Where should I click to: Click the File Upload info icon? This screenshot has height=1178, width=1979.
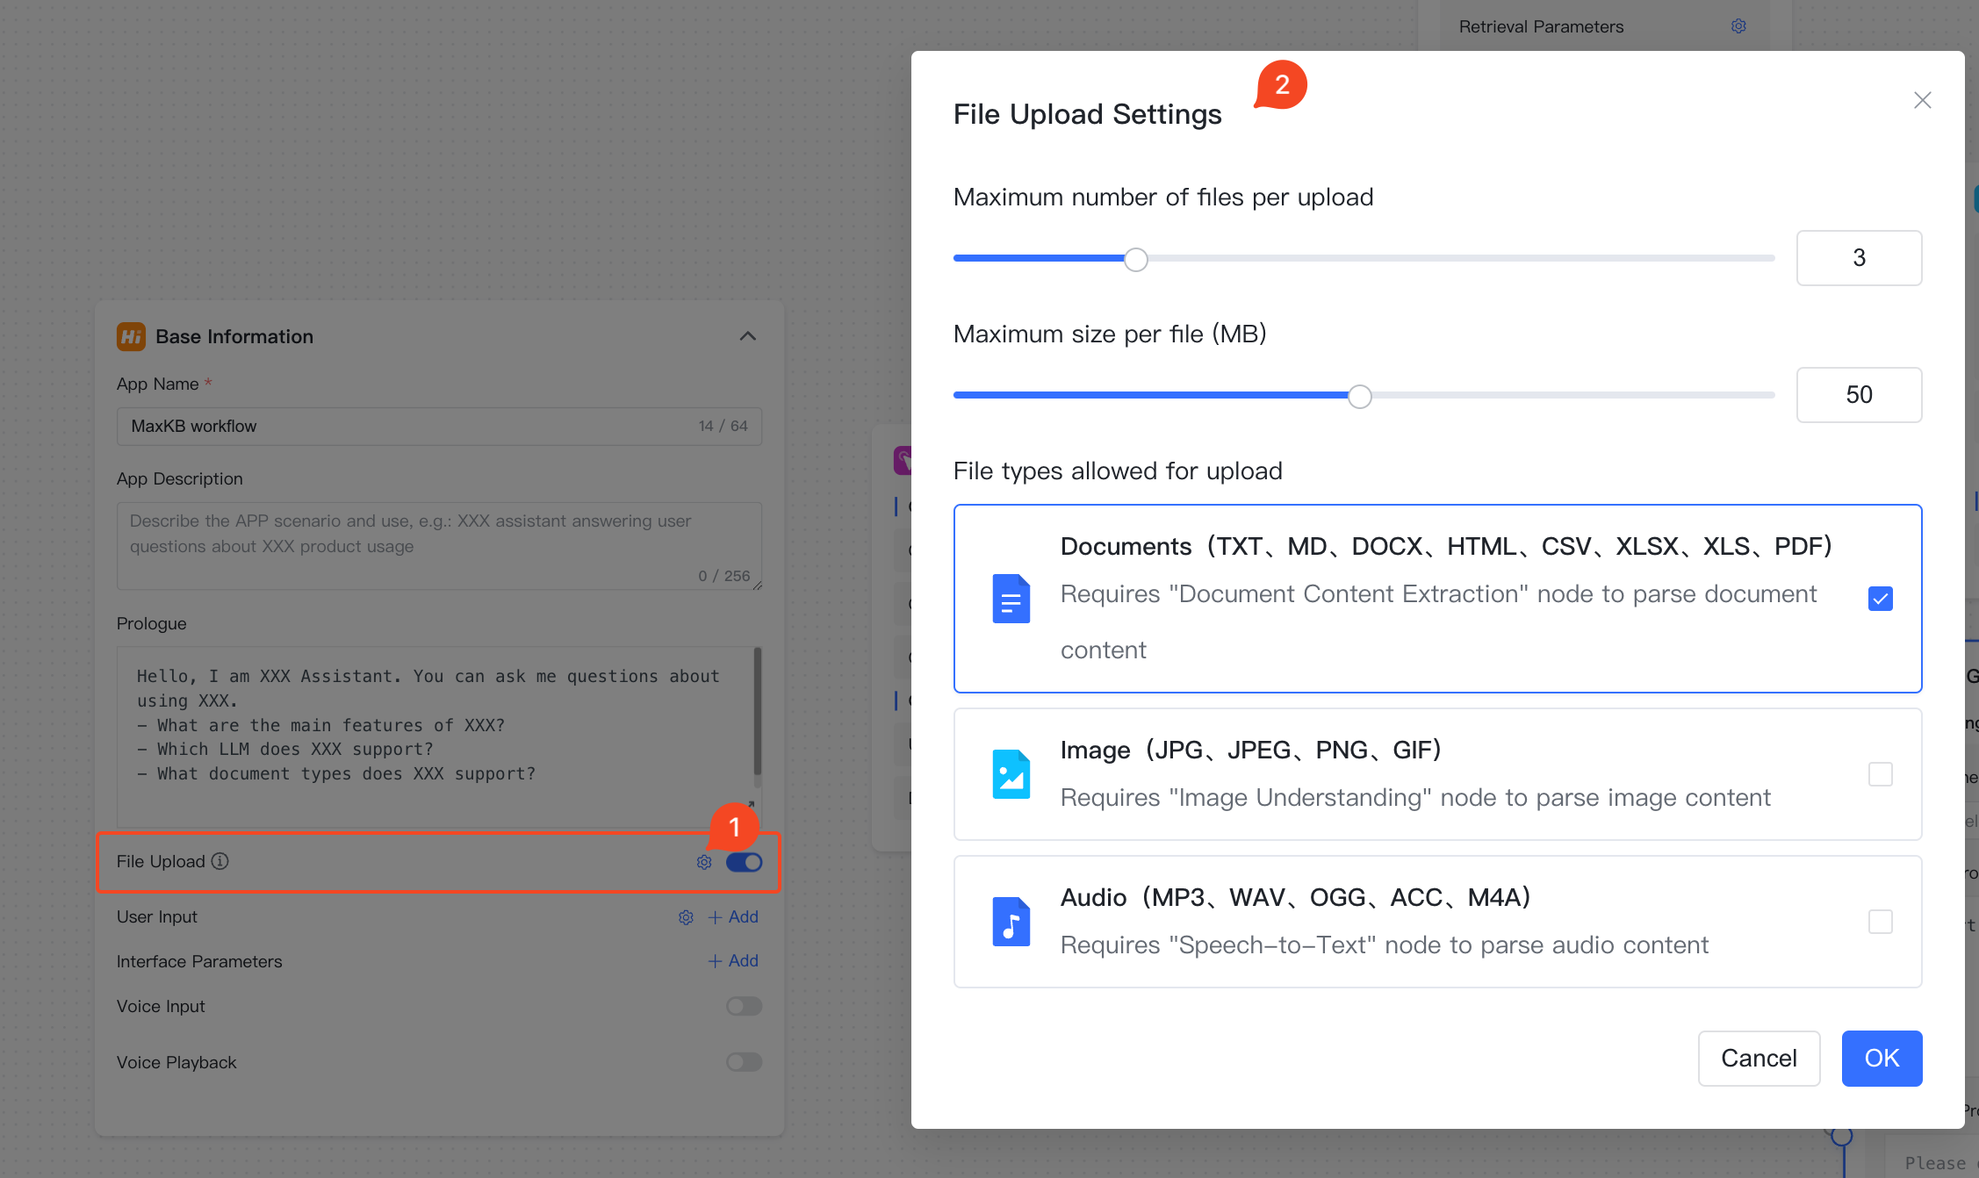[220, 861]
